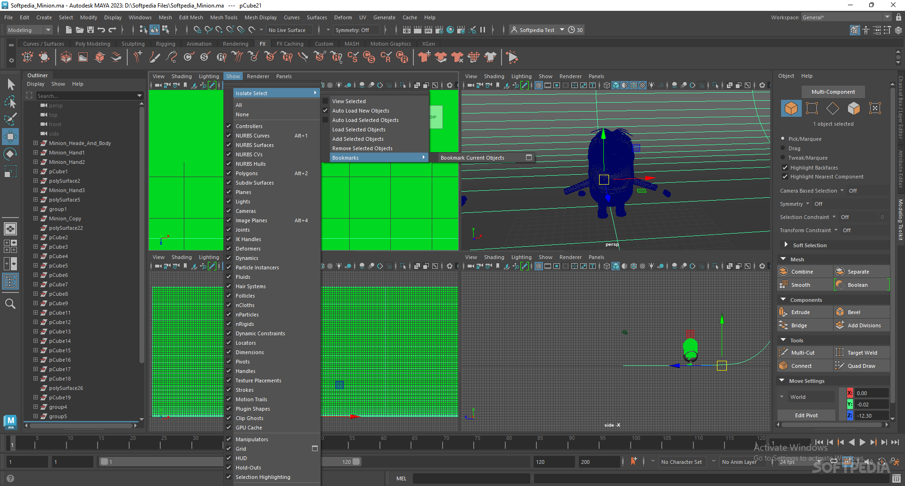
Task: Expand the pCube19 node in Outliner
Action: 35,397
